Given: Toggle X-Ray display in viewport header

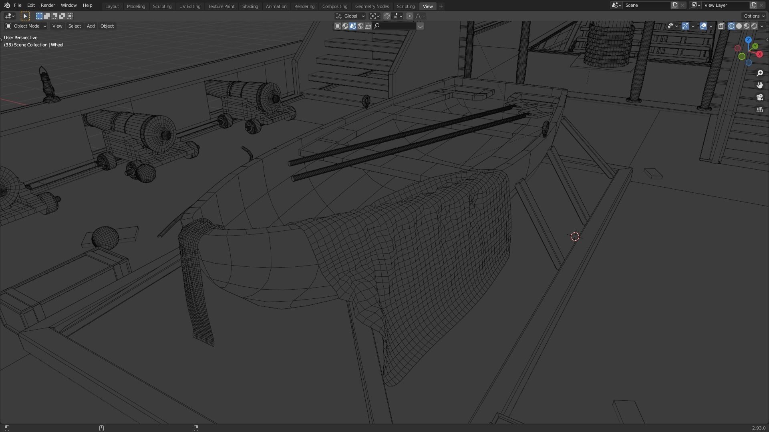Looking at the screenshot, I should [x=721, y=26].
